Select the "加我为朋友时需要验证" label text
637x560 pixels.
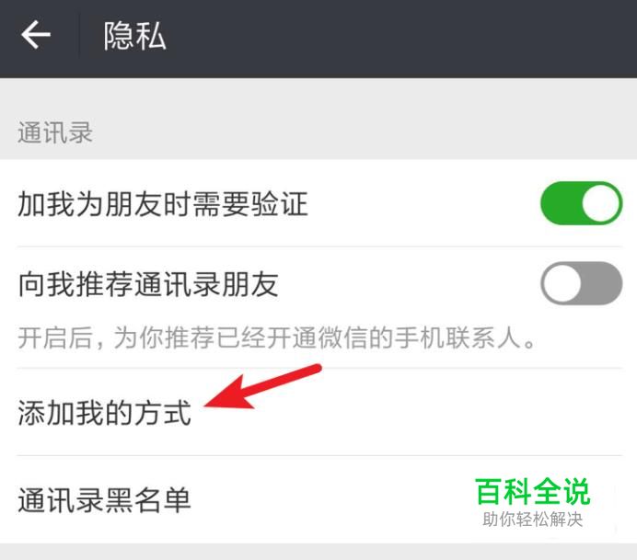point(163,204)
